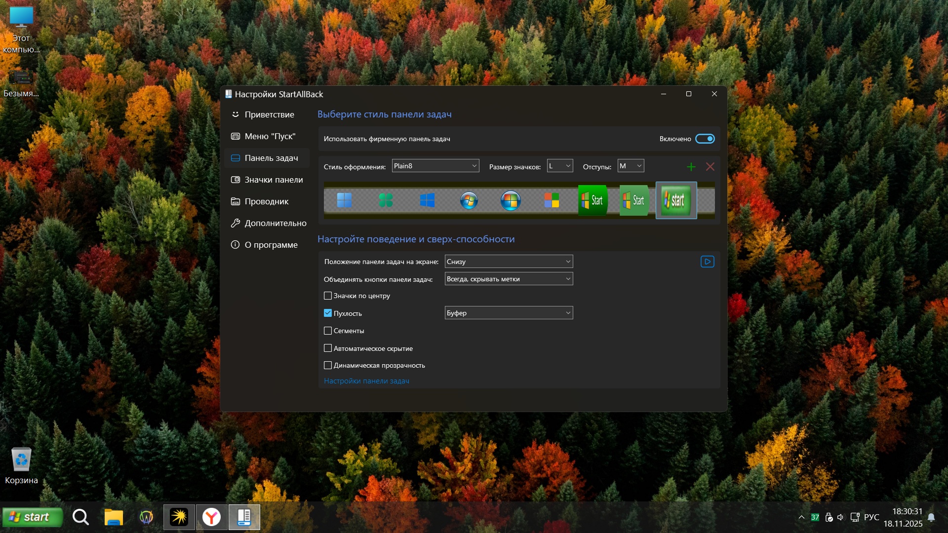Switch to the Explorer (Проводник) section
The image size is (948, 533).
267,201
